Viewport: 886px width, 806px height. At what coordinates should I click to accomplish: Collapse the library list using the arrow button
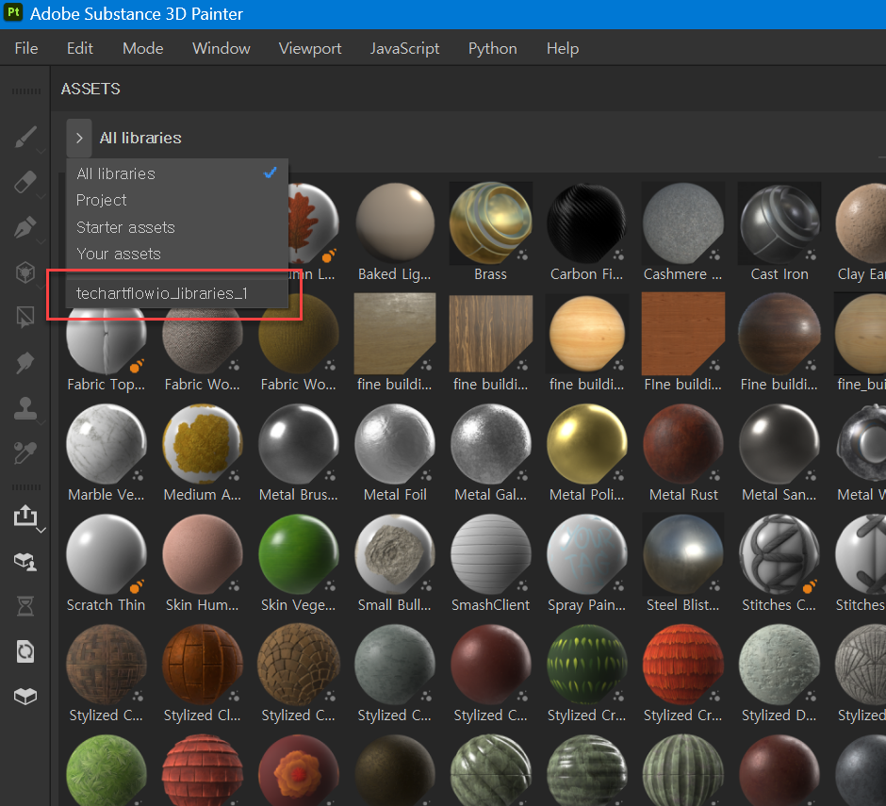coord(79,138)
